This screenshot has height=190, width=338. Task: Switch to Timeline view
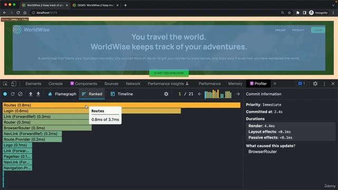click(x=121, y=94)
